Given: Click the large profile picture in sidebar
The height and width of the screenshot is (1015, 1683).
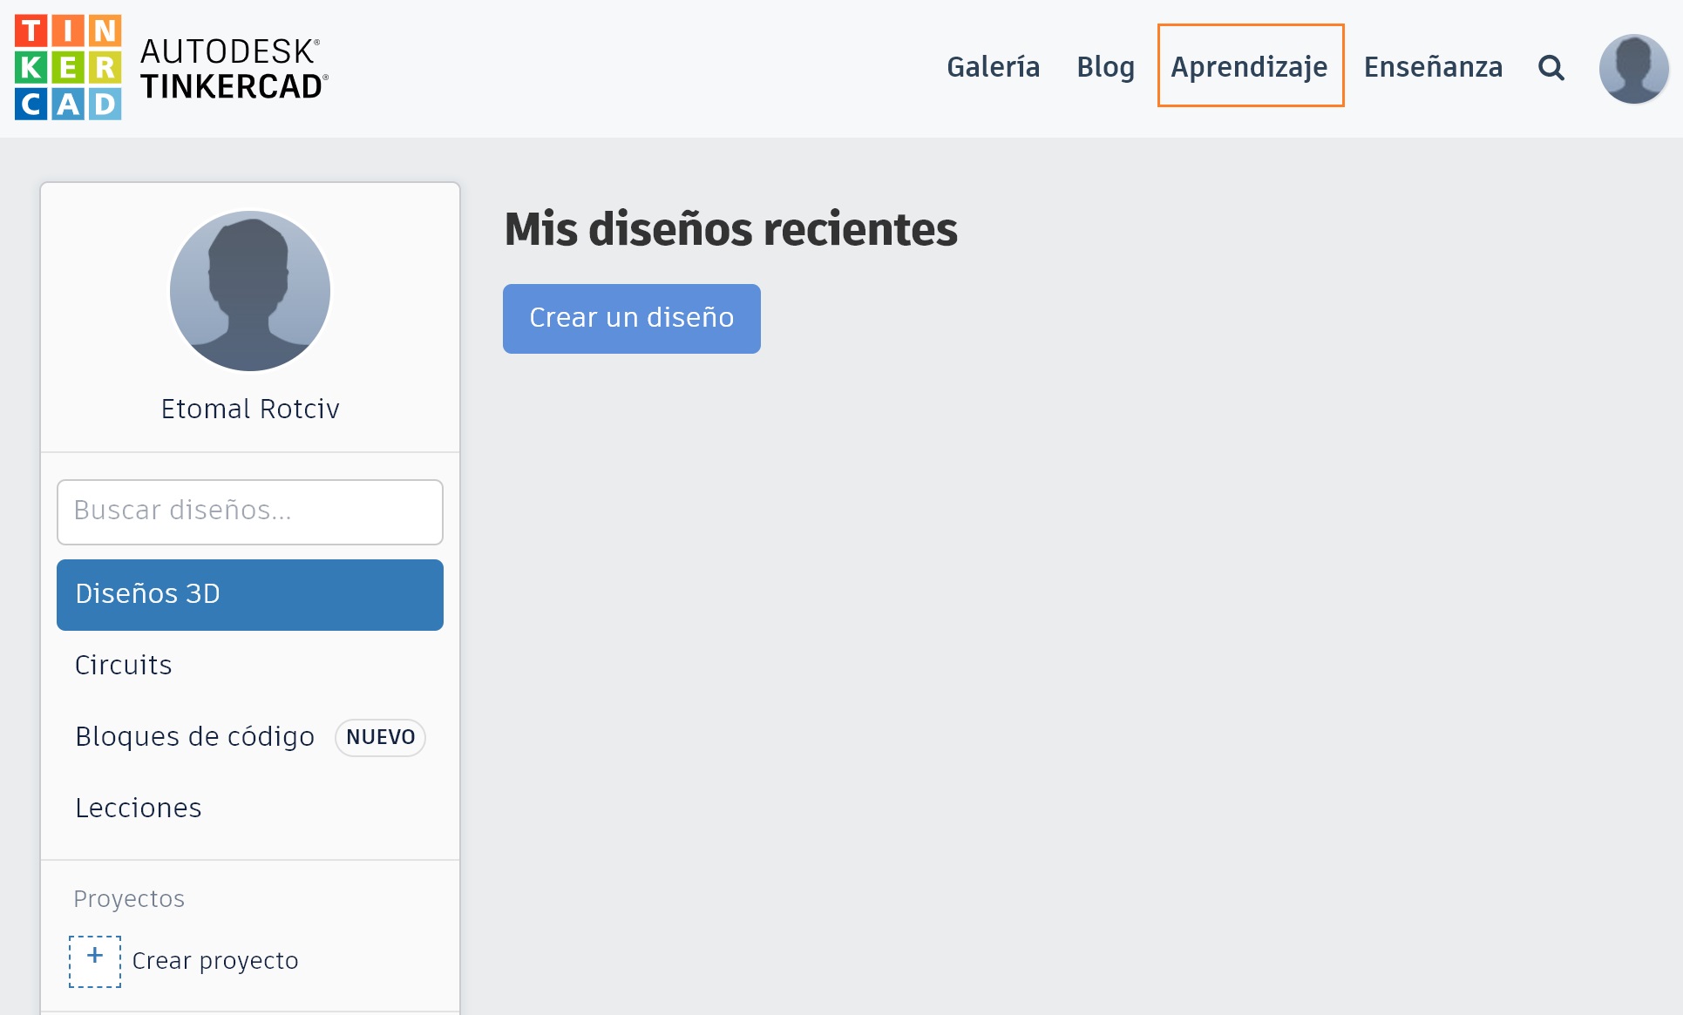Looking at the screenshot, I should (x=250, y=290).
